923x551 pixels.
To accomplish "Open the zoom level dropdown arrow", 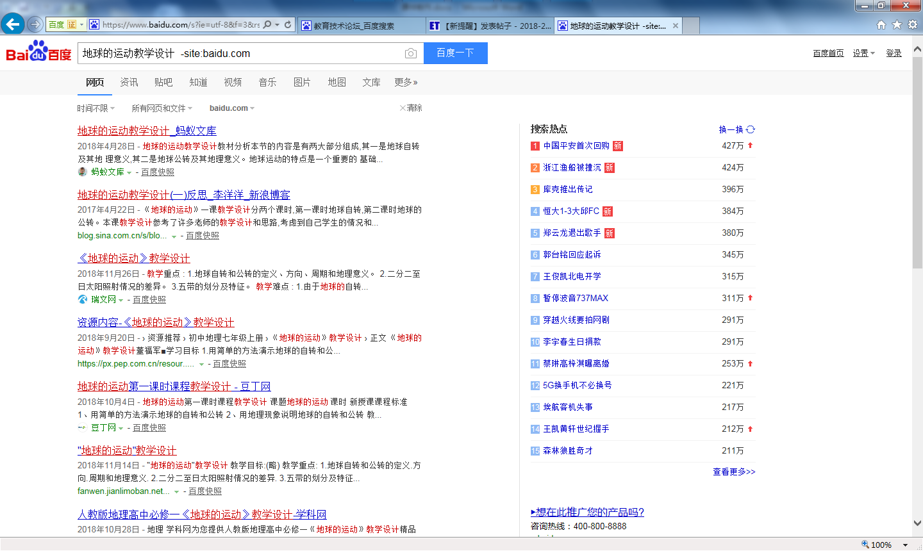I will (x=905, y=545).
